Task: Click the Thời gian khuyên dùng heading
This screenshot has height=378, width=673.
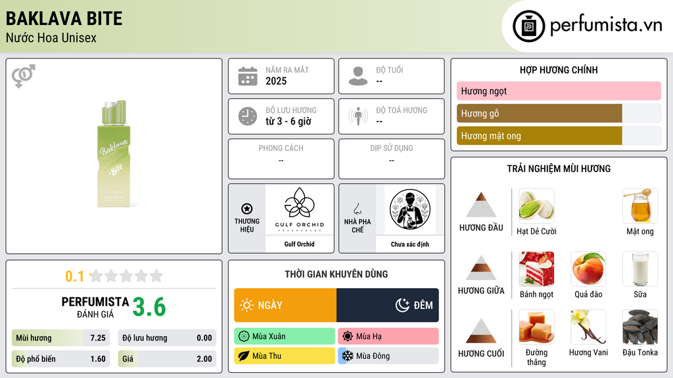Action: pos(336,274)
